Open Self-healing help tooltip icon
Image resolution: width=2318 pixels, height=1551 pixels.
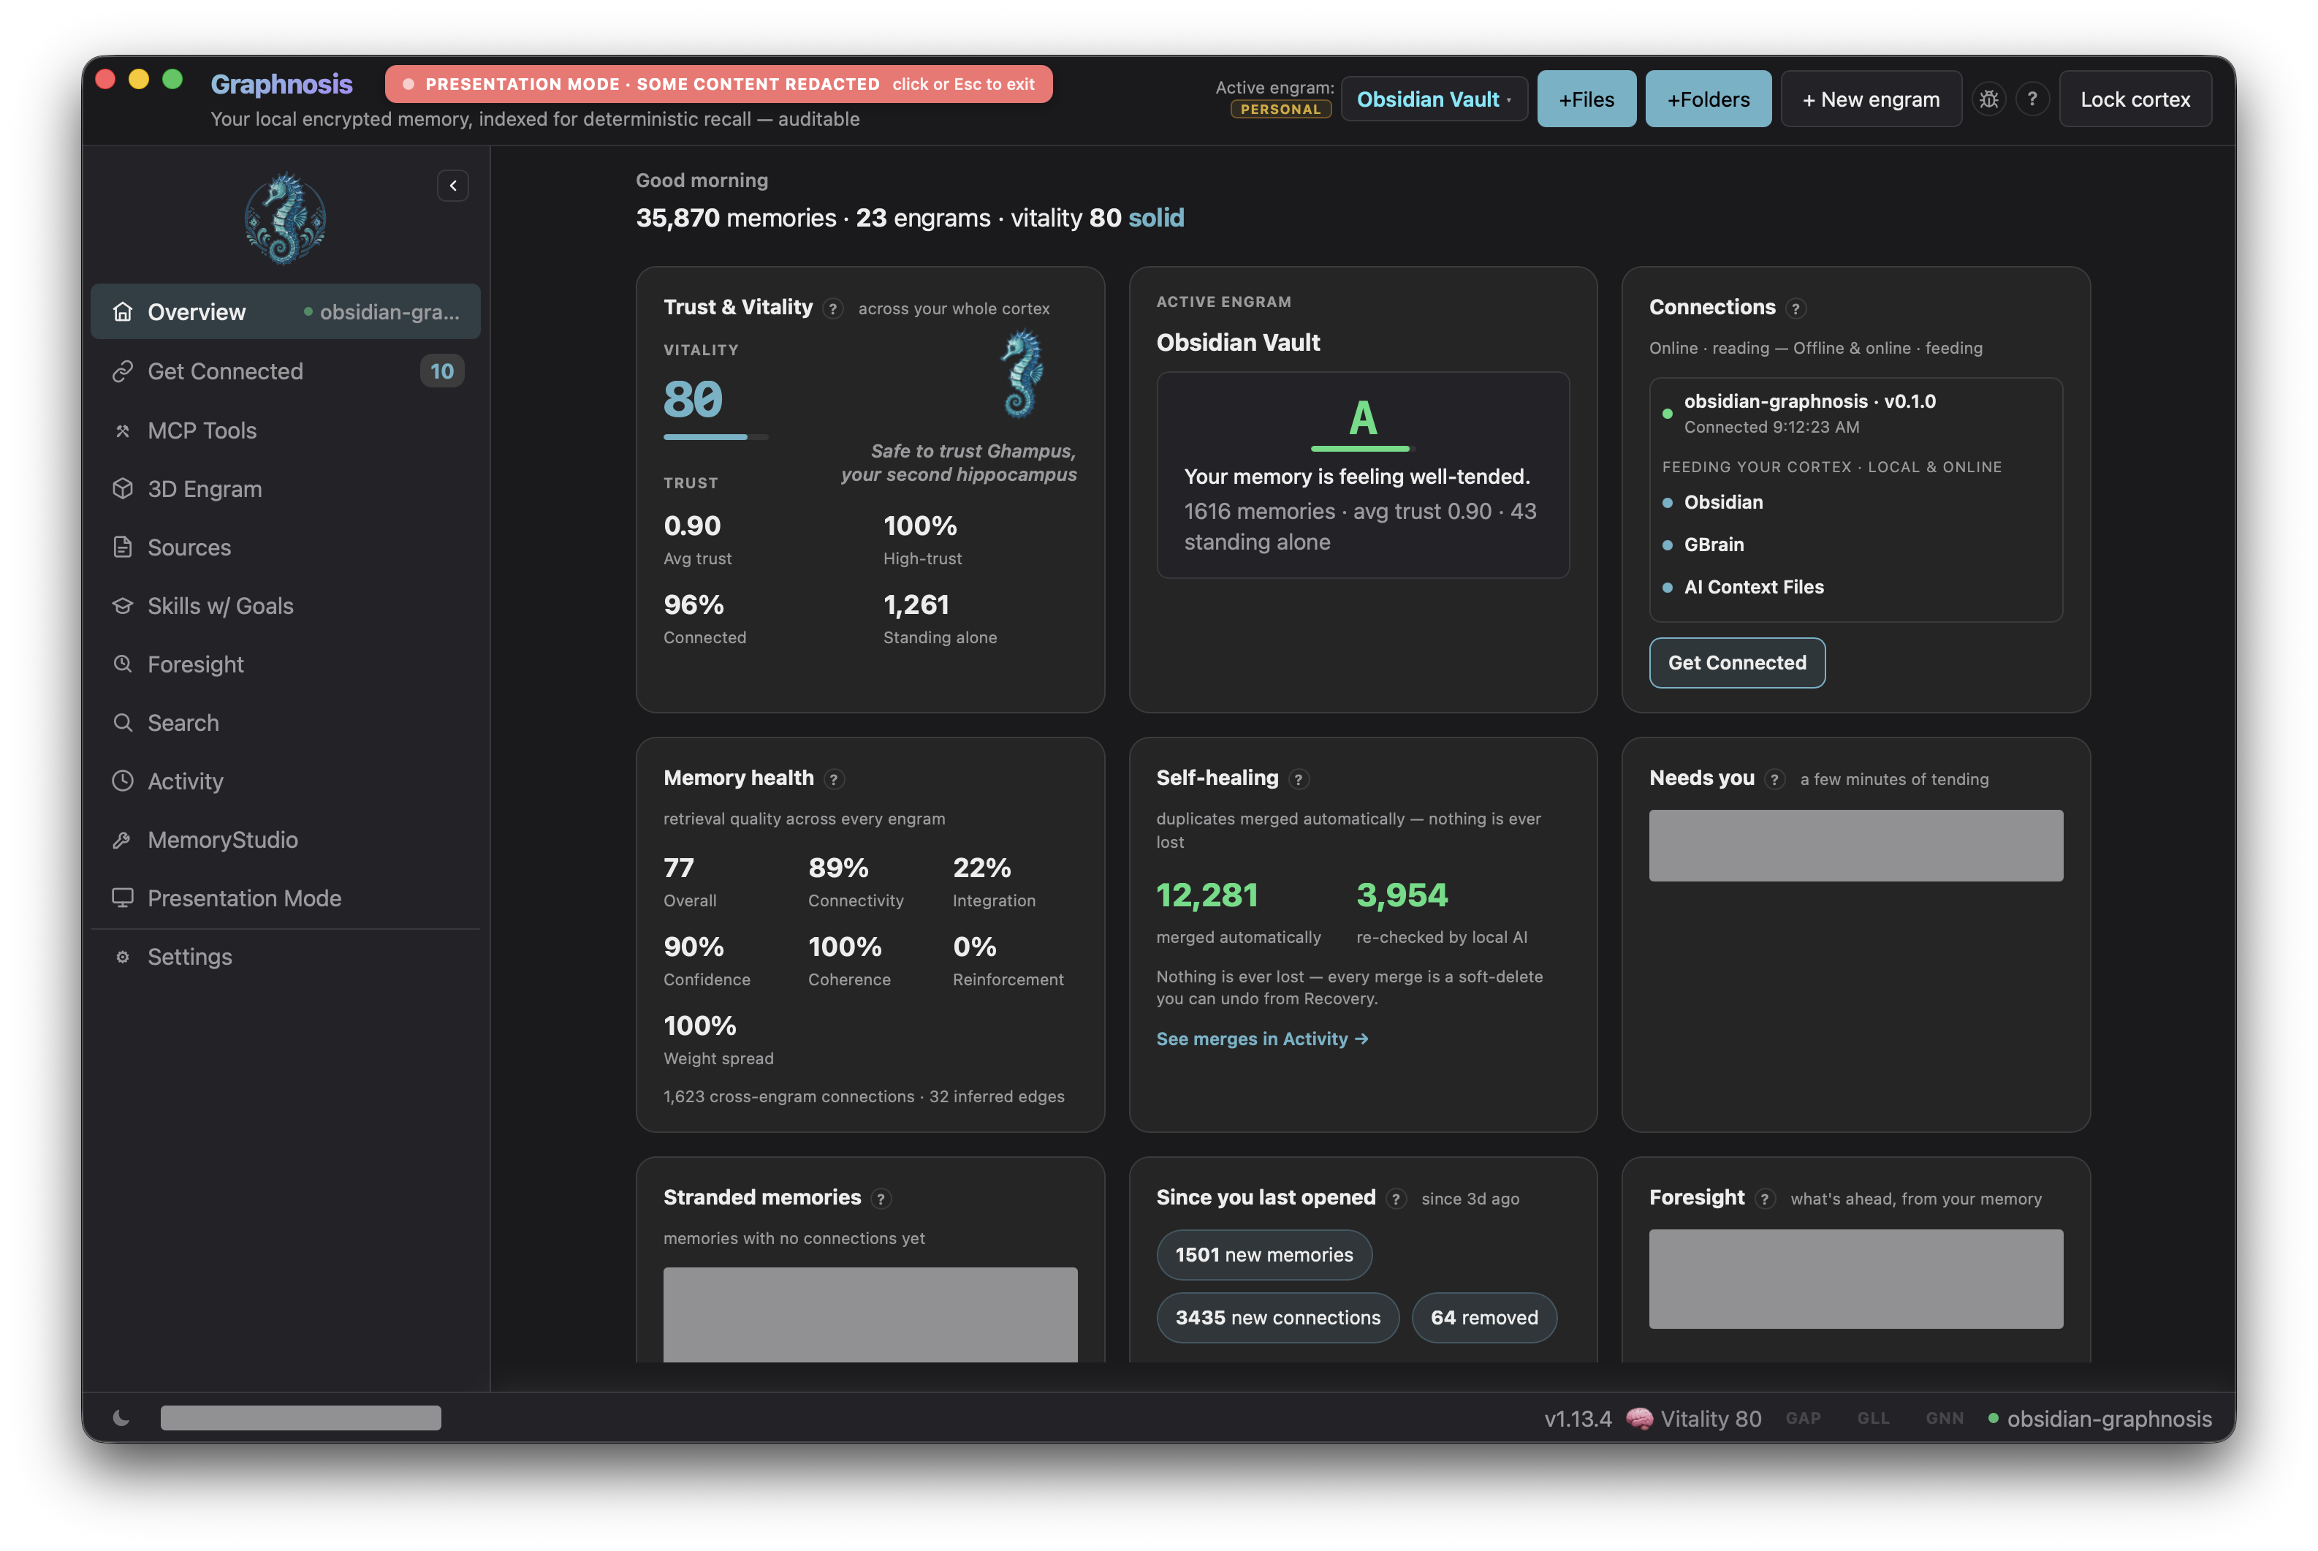coord(1299,779)
